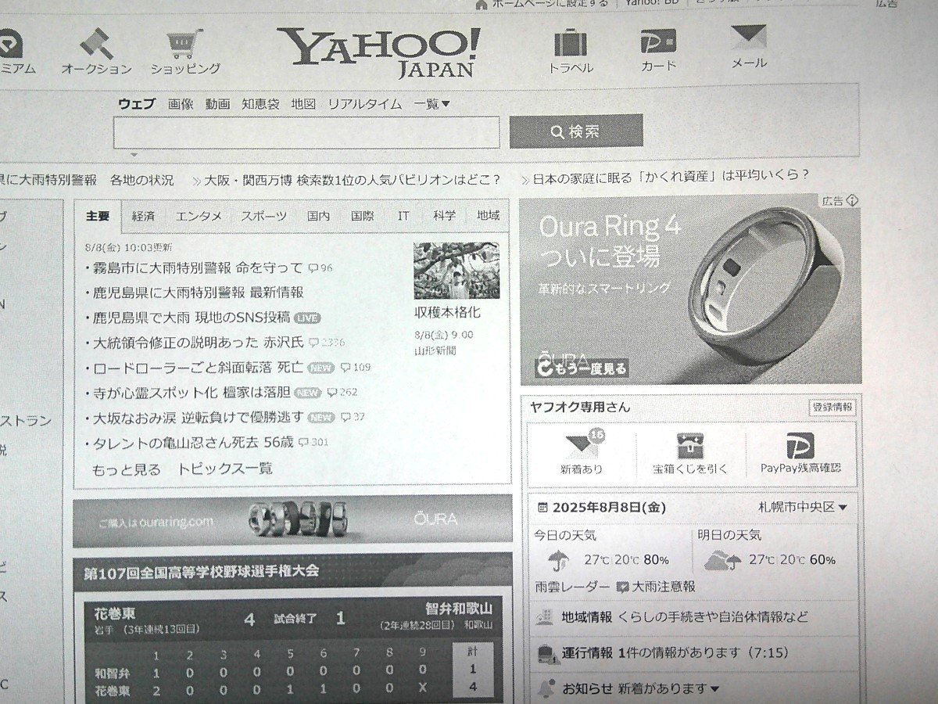Open headline 霧島市に大雨特別警報 命を守って

coord(198,268)
